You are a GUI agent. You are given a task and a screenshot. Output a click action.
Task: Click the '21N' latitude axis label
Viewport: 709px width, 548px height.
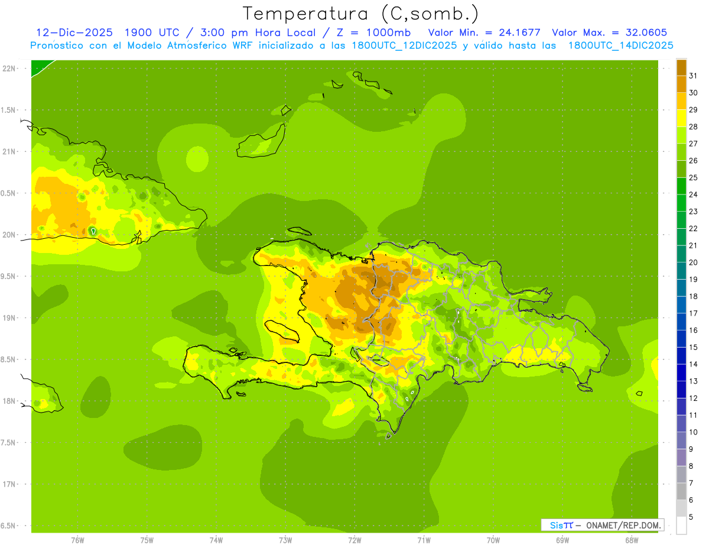pos(9,151)
